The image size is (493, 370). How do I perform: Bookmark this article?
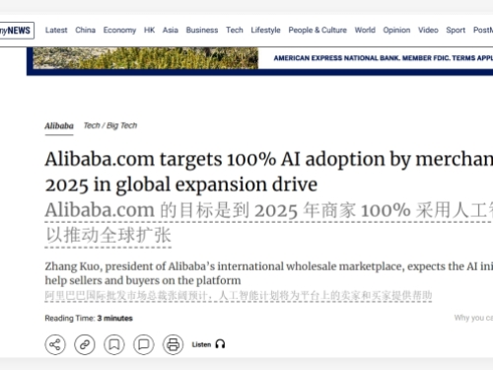click(x=114, y=344)
